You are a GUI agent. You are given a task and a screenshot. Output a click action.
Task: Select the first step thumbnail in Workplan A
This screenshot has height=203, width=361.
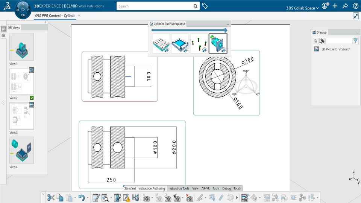coord(161,44)
